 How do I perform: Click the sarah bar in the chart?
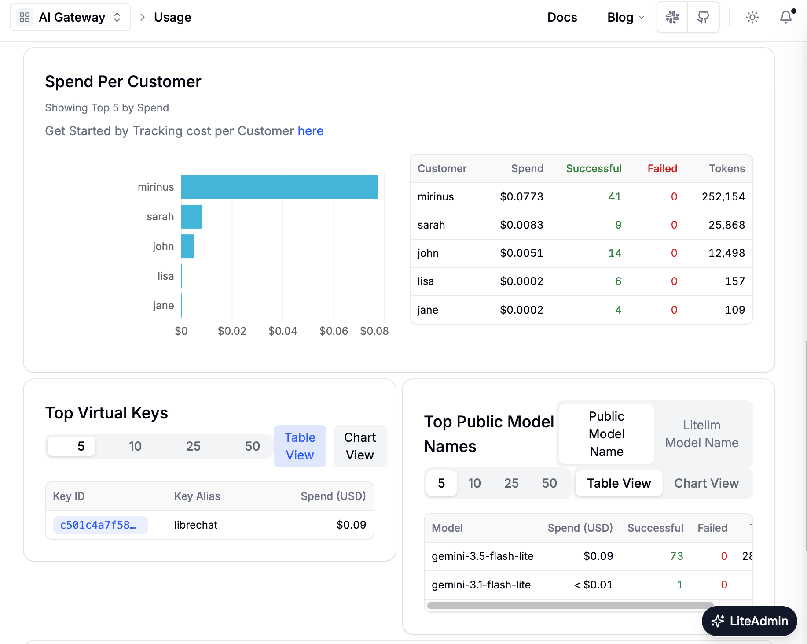point(192,217)
